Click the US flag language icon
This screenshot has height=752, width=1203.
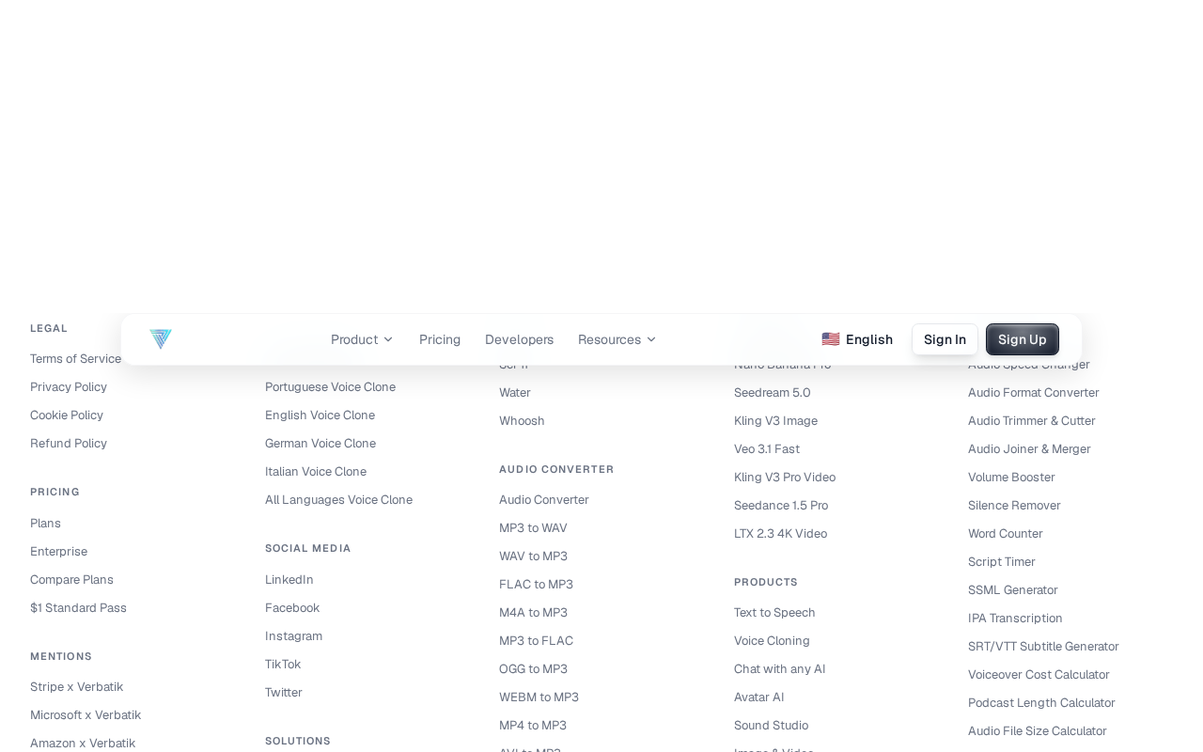(831, 339)
